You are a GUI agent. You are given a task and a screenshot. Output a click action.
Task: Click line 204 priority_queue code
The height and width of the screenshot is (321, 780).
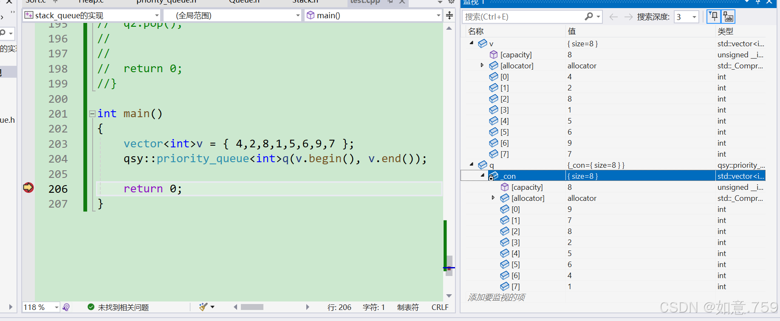click(x=275, y=159)
